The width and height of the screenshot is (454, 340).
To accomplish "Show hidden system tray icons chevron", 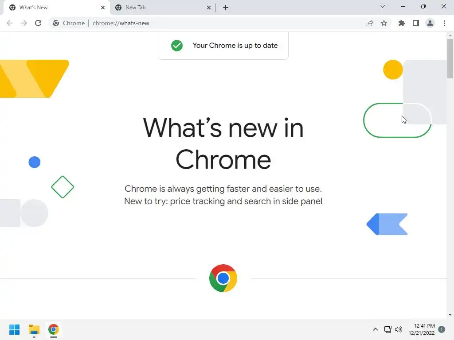I will [375, 329].
